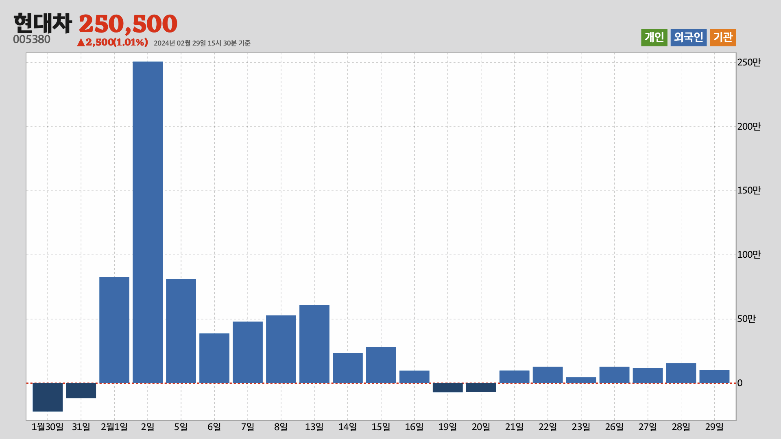Click the bar for 2월1일

114,330
